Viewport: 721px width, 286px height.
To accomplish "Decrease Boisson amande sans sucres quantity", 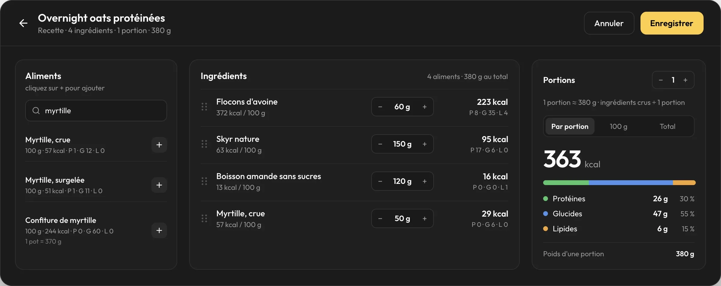I will [380, 181].
